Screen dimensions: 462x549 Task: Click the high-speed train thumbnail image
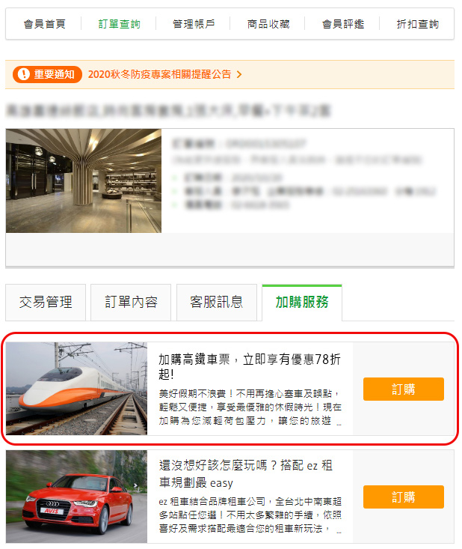(76, 389)
